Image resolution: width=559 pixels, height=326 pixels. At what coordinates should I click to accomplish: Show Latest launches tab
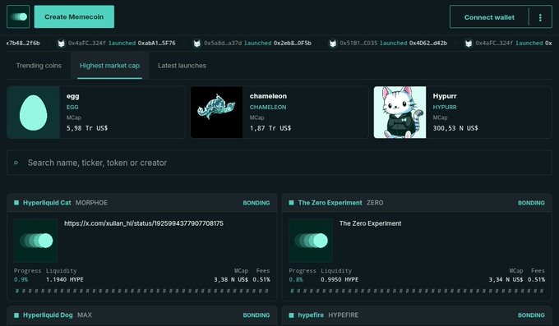click(x=182, y=66)
